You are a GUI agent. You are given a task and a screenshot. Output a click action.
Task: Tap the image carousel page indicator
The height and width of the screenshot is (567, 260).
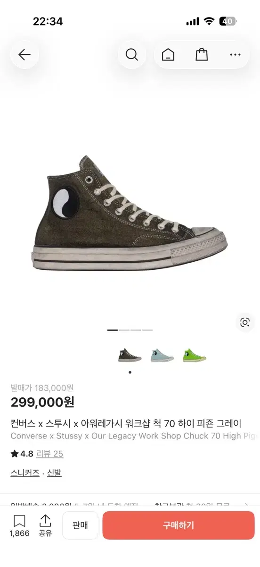[x=130, y=330]
